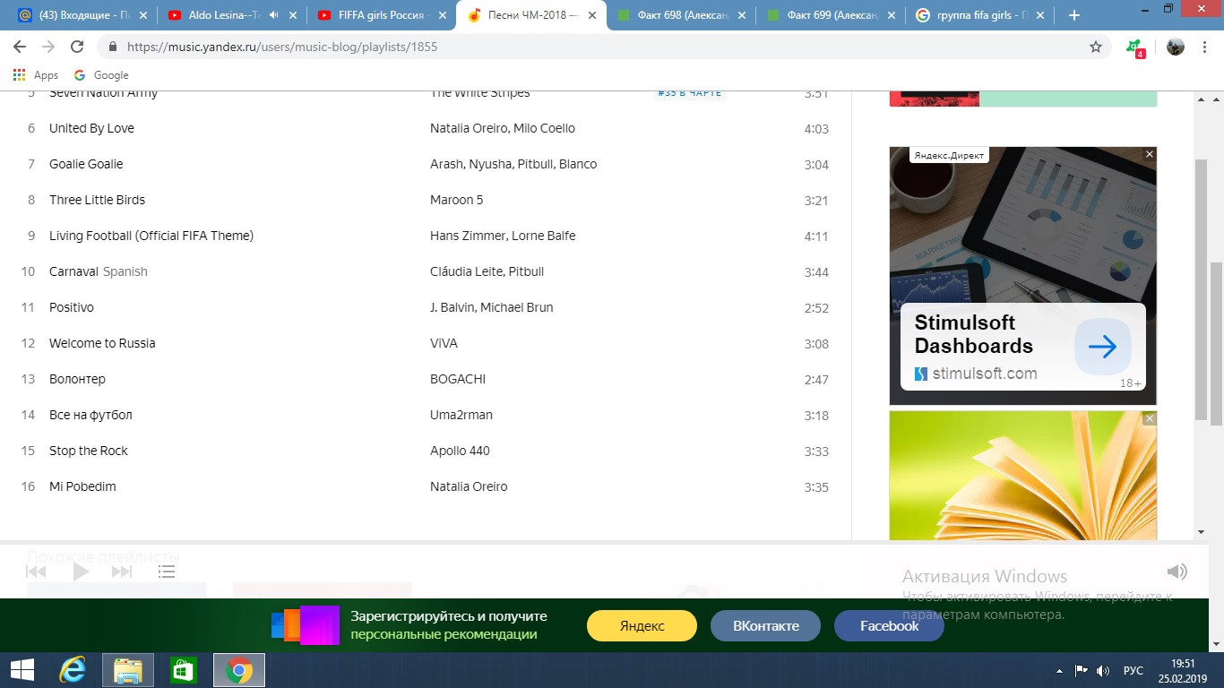Register via the Facebook button
Screen dimensions: 1224x688
pyautogui.click(x=889, y=626)
